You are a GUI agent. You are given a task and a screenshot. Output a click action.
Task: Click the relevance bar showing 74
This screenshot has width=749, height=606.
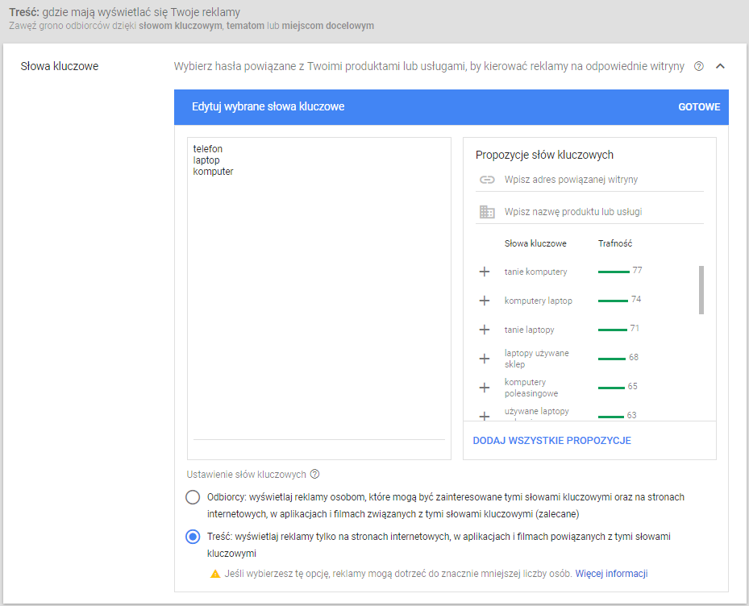(613, 301)
